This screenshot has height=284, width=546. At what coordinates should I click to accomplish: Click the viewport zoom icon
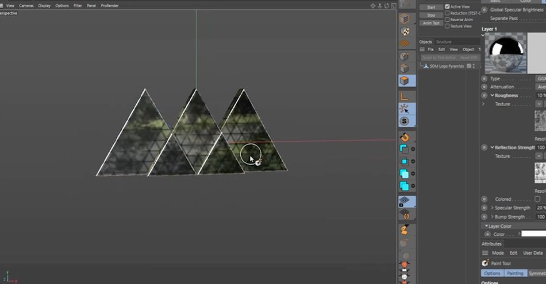tap(380, 6)
